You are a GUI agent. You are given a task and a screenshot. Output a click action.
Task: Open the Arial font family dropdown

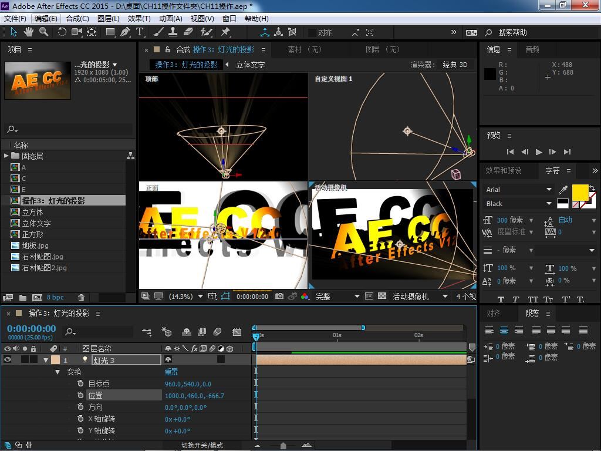pos(519,190)
